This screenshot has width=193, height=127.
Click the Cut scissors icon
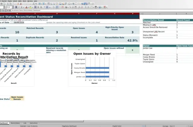[8, 4]
